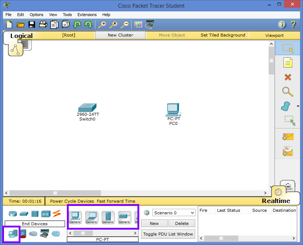Choose the Select tool
303x245 pixels.
288,48
